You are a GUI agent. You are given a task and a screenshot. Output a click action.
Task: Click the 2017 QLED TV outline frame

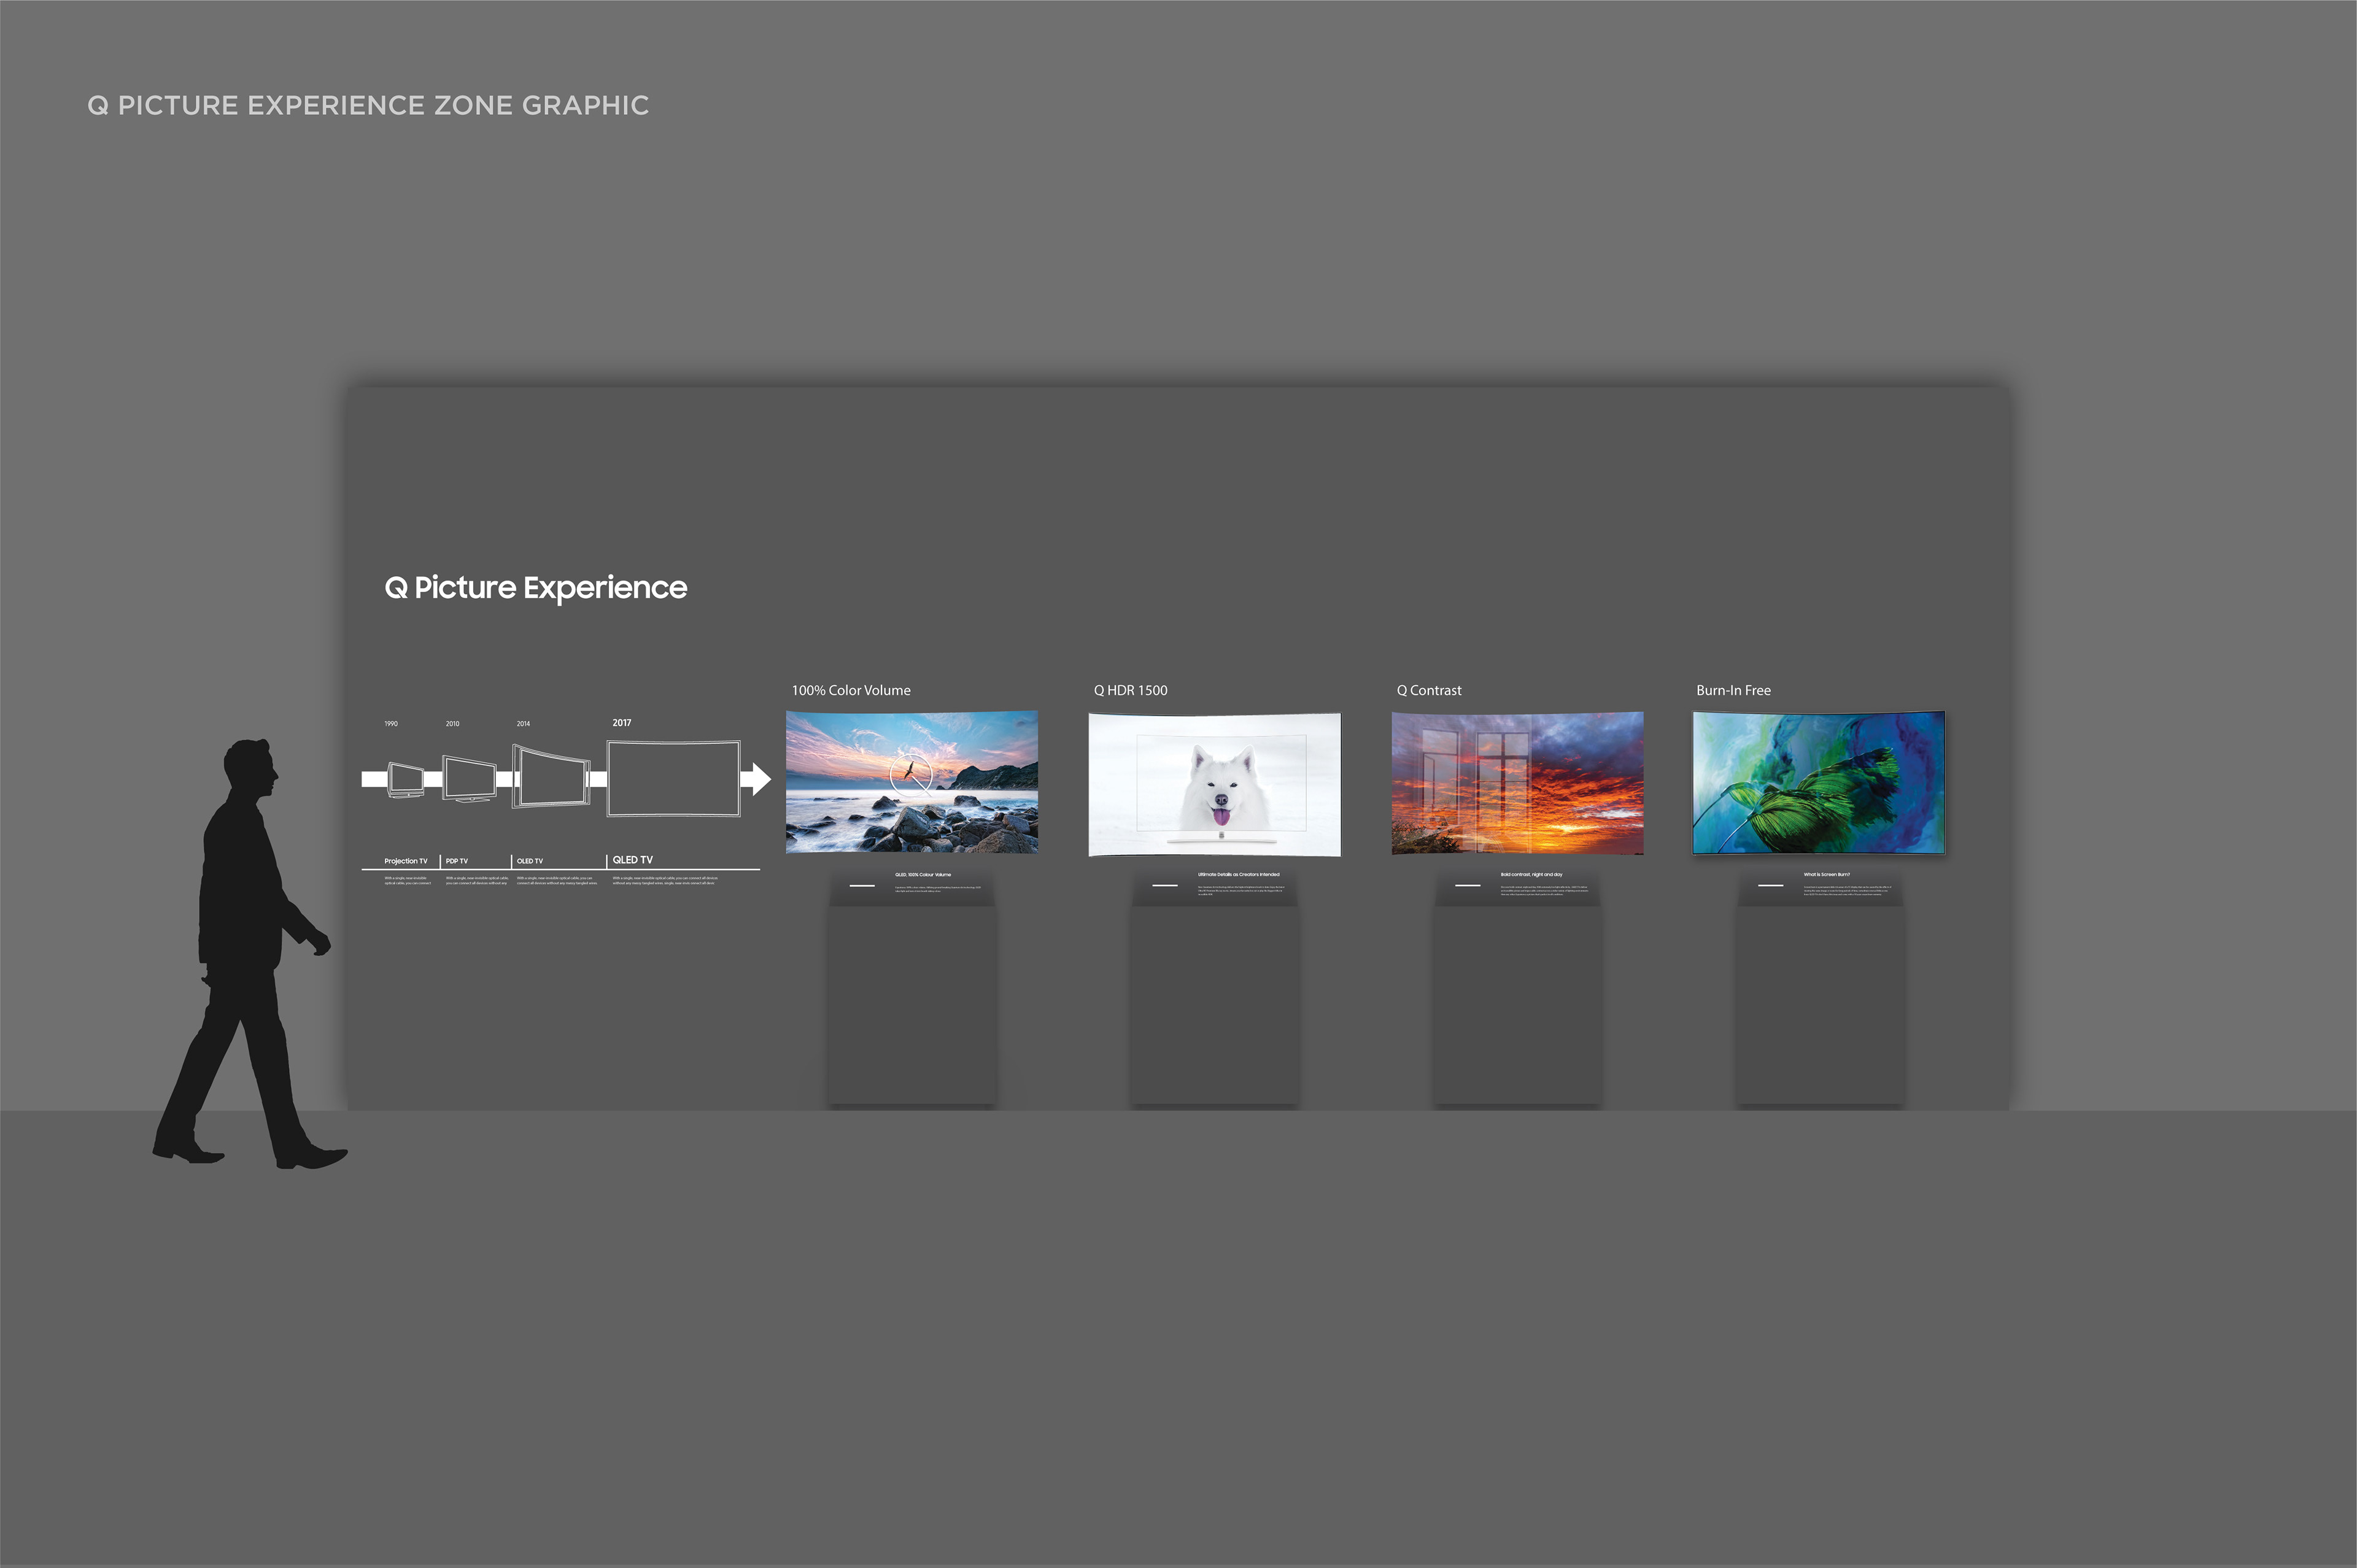click(x=674, y=778)
